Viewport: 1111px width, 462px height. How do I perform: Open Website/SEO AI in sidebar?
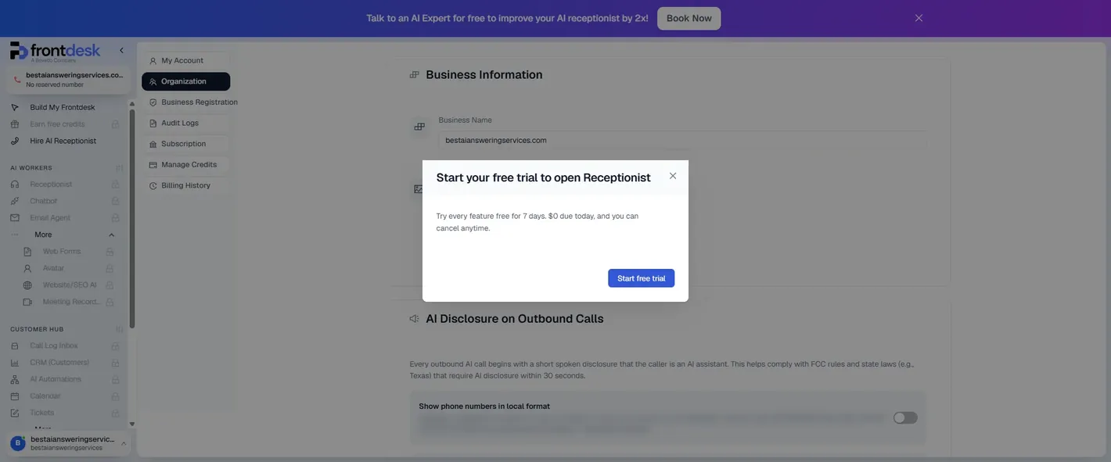[x=70, y=285]
